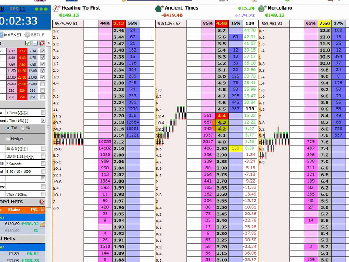
Task: Click the Mercoliano jockey silks icon
Action: pos(262,8)
